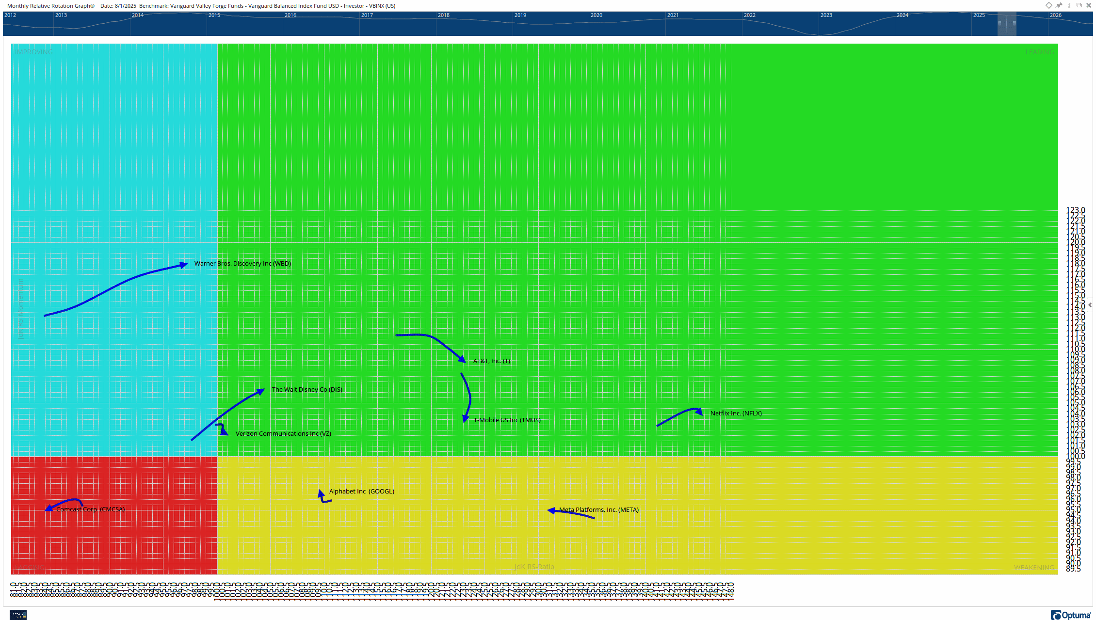Select the AT&T, Inc. (T) label
The height and width of the screenshot is (620, 1096).
pos(492,361)
